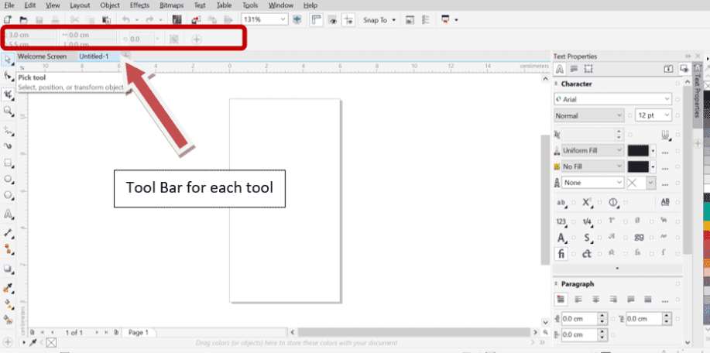The image size is (710, 353).
Task: Open the Effects menu
Action: pos(139,5)
